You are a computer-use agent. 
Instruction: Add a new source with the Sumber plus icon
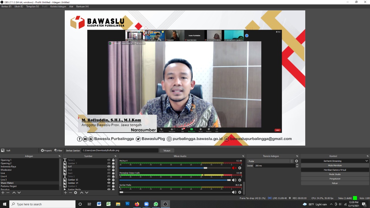pyautogui.click(x=65, y=193)
